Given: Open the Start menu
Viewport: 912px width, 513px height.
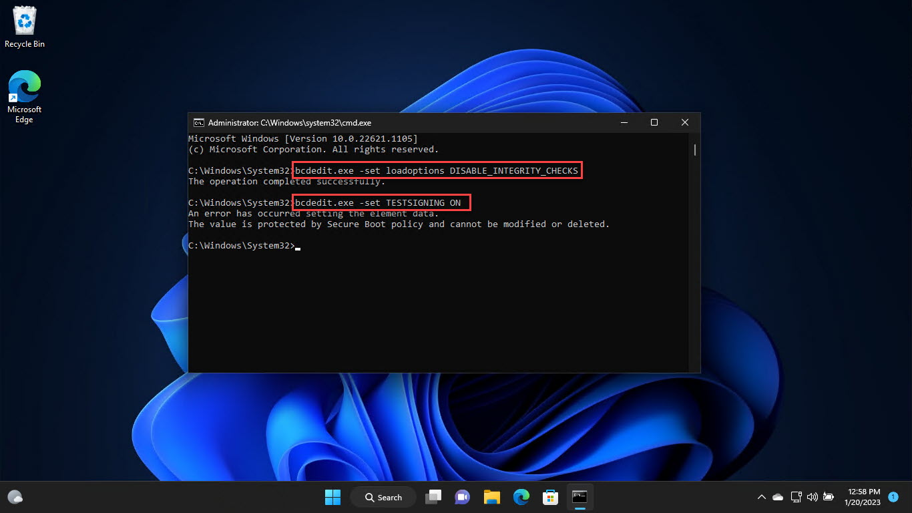Looking at the screenshot, I should tap(332, 497).
